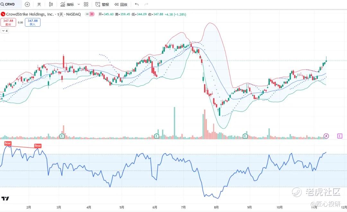This screenshot has height=212, width=347.
Task: Click the 5月 label on time axis
Action: coord(121,207)
